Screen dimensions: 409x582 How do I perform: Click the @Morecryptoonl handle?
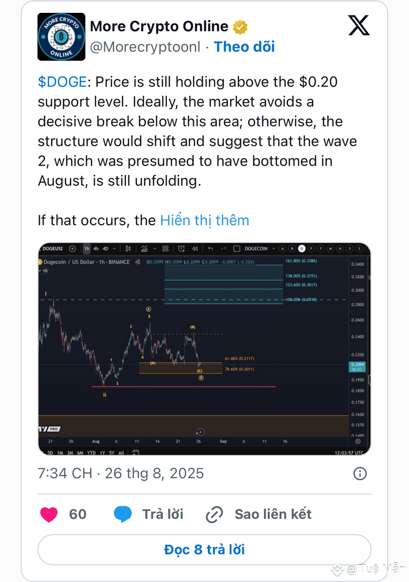145,47
